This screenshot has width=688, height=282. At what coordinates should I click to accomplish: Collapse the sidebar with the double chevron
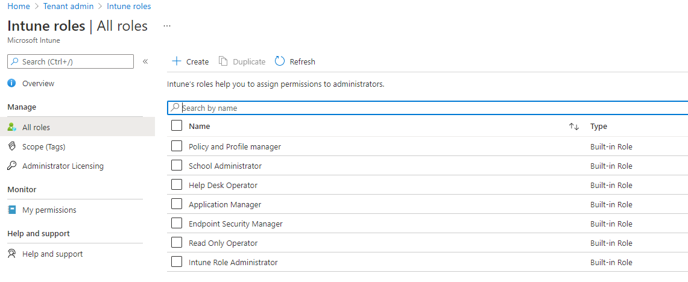point(145,61)
